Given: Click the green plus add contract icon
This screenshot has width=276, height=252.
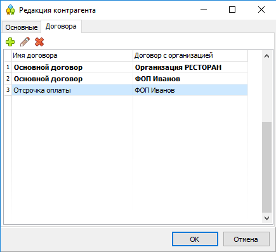Looking at the screenshot, I should click(10, 42).
